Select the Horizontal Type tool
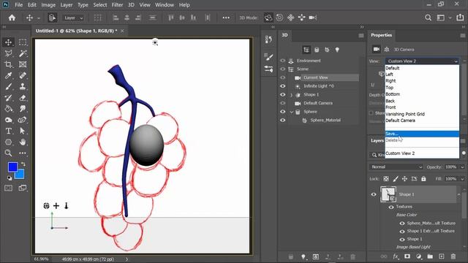 8,131
